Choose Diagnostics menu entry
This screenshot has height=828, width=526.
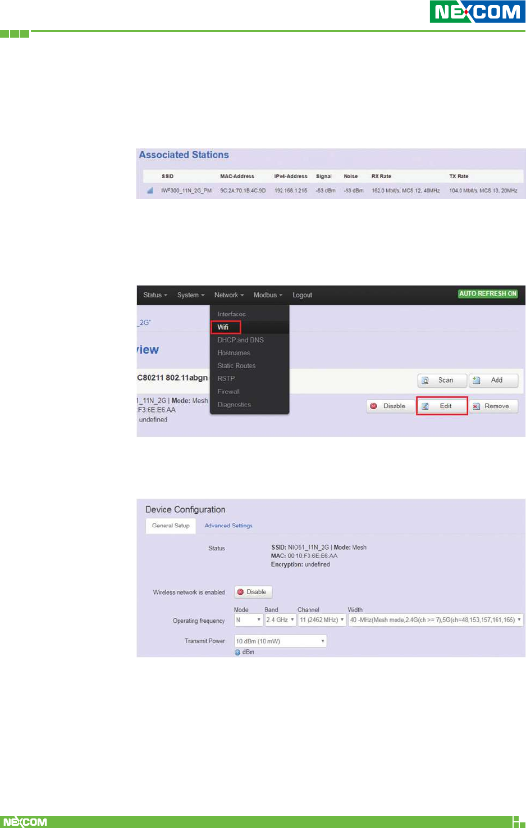(234, 405)
